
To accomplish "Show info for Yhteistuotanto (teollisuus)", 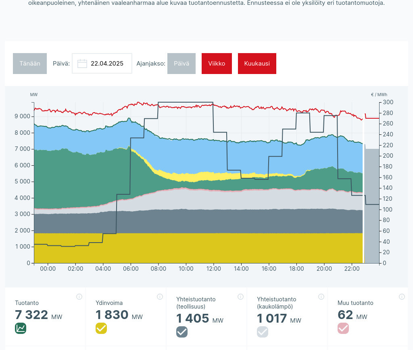I will [x=240, y=297].
